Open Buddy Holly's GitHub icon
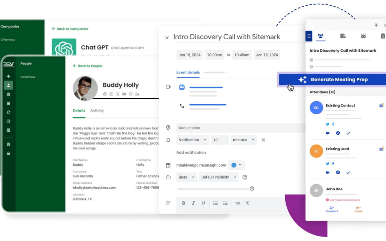 (131, 94)
